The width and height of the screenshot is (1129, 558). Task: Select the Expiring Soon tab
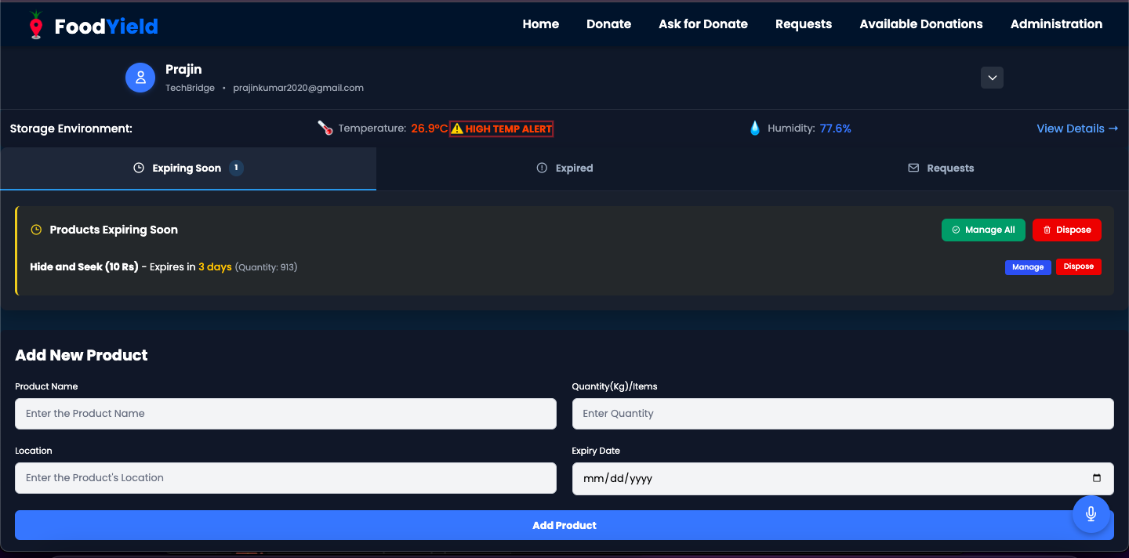[x=188, y=168]
